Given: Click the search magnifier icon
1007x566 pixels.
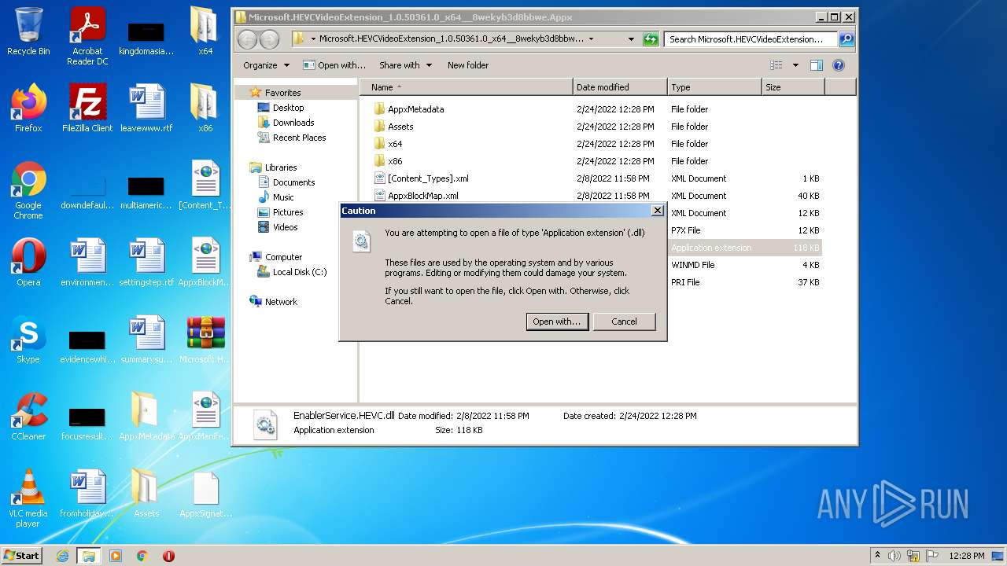Looking at the screenshot, I should click(x=846, y=39).
